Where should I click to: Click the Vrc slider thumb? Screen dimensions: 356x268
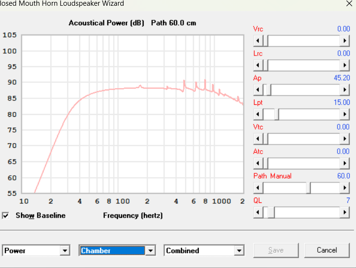point(265,41)
